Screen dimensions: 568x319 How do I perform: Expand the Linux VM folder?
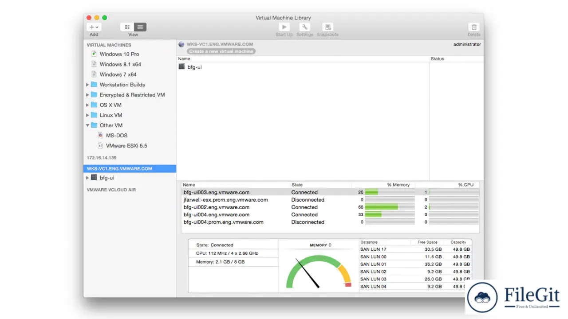click(x=87, y=115)
